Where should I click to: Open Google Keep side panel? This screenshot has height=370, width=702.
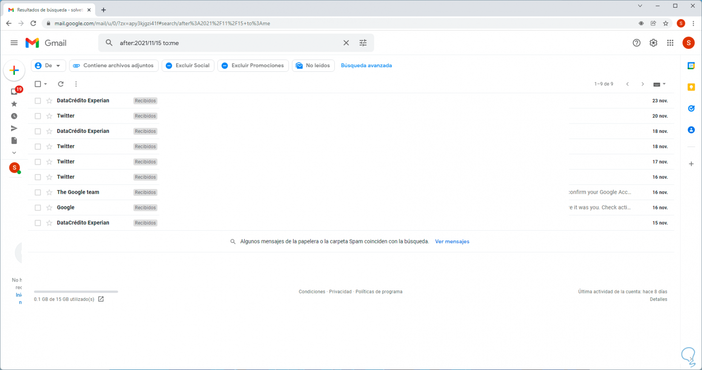click(691, 87)
